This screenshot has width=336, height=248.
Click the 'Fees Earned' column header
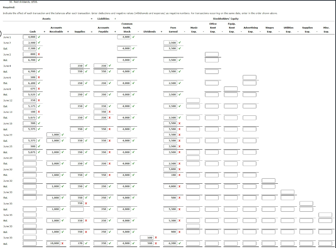coord(173,30)
